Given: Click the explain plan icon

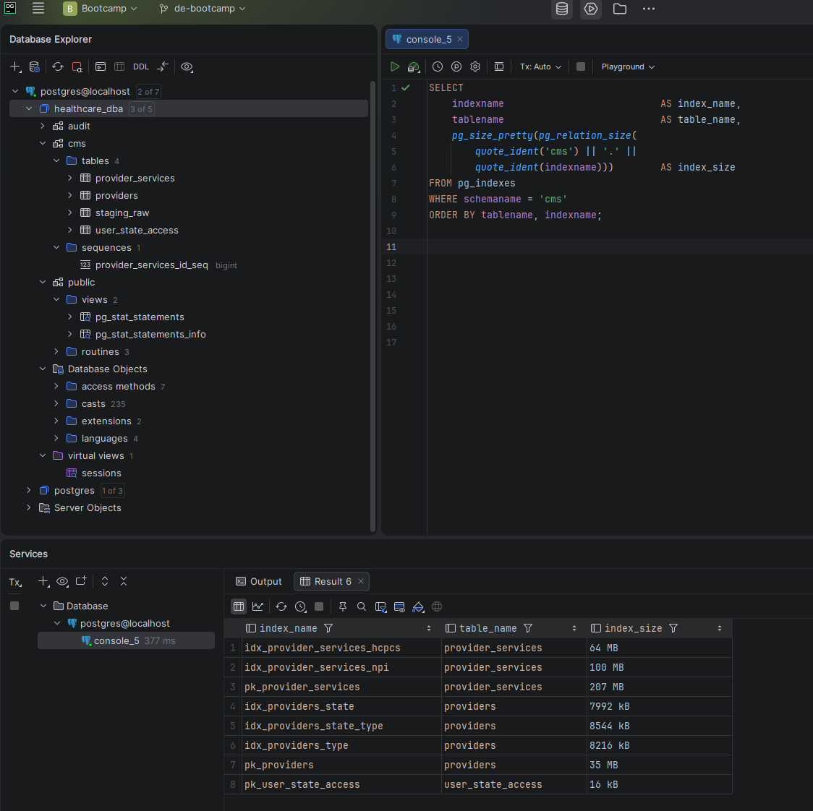Looking at the screenshot, I should (x=413, y=66).
